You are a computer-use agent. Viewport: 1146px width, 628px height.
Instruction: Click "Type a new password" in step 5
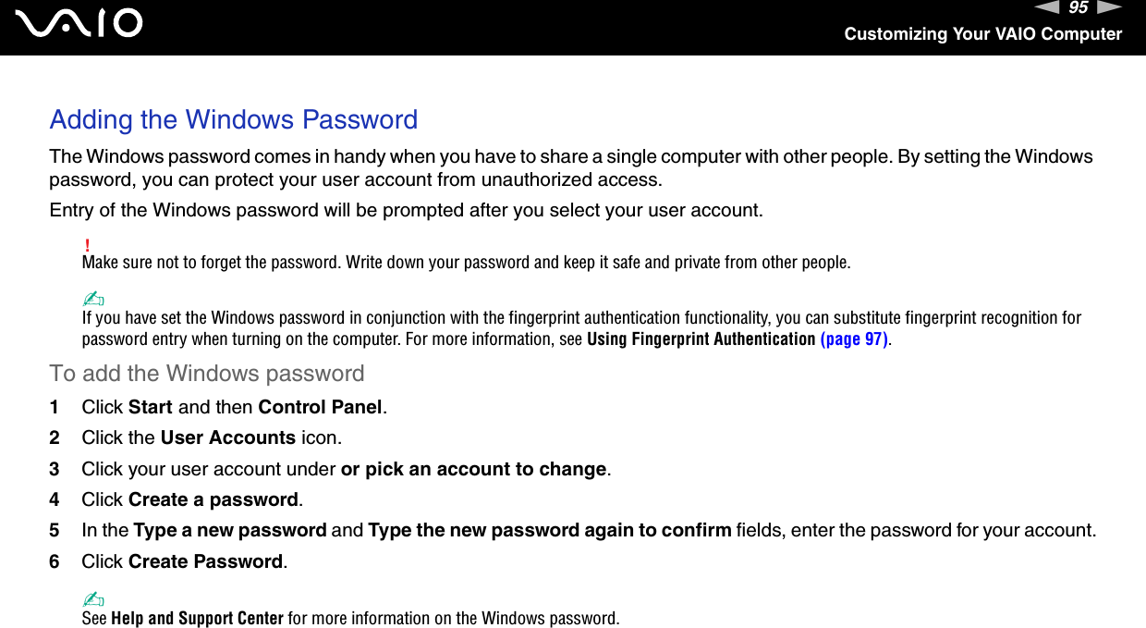click(x=230, y=531)
